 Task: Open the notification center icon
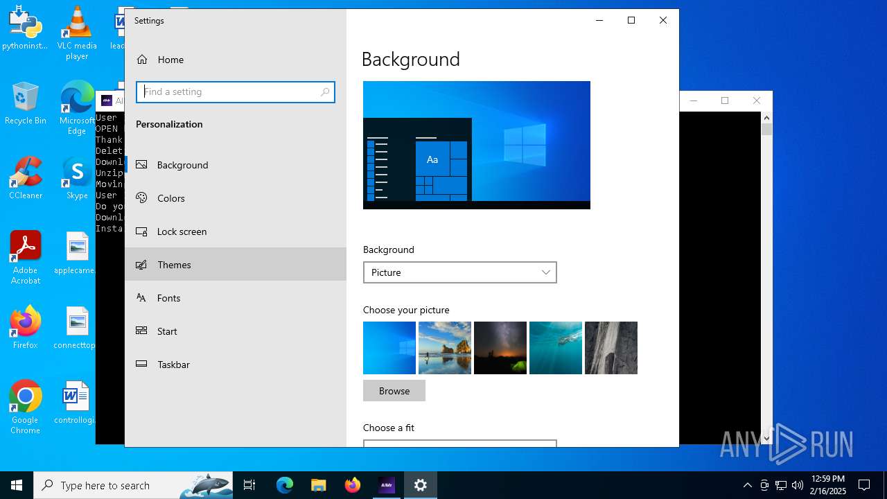click(x=864, y=485)
